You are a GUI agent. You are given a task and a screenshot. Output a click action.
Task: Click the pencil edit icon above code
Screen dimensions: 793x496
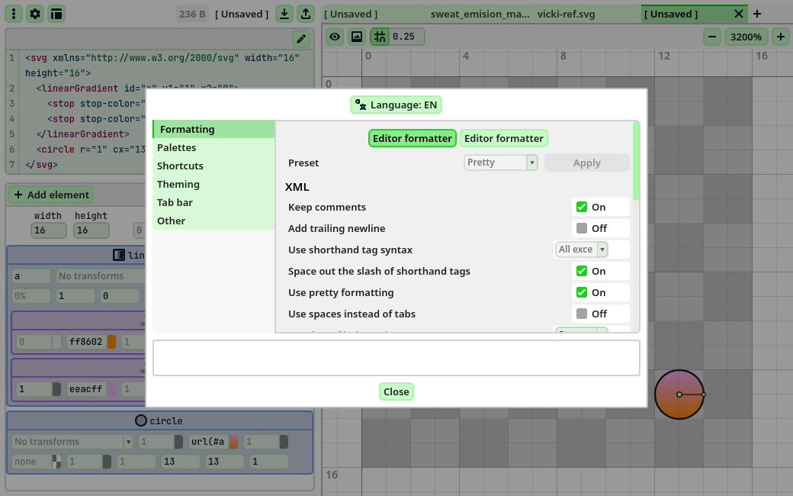tap(301, 39)
